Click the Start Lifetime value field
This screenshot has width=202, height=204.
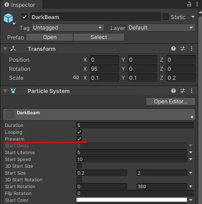click(132, 152)
